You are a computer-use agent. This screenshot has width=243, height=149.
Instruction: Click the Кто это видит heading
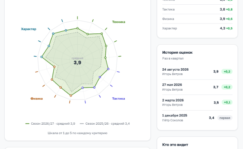[x=175, y=145]
